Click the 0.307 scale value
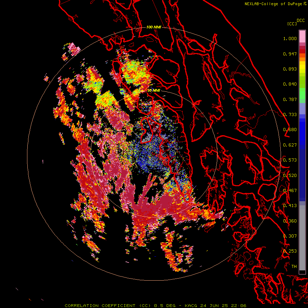308x308 pixels. pos(290,236)
